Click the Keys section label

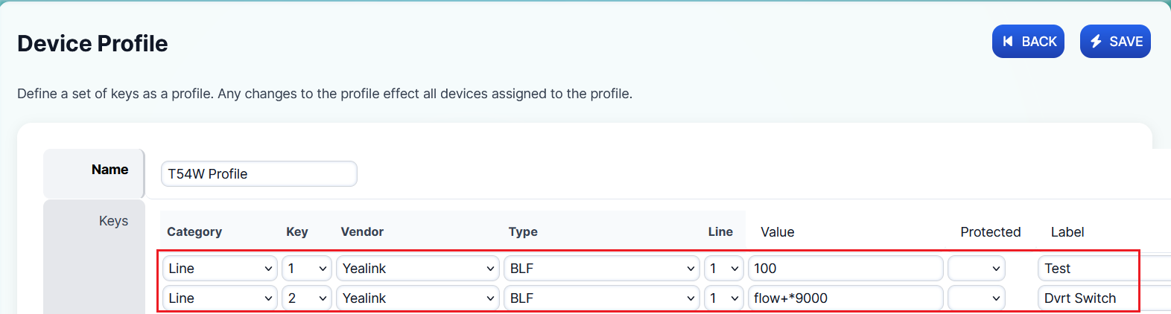pos(113,221)
